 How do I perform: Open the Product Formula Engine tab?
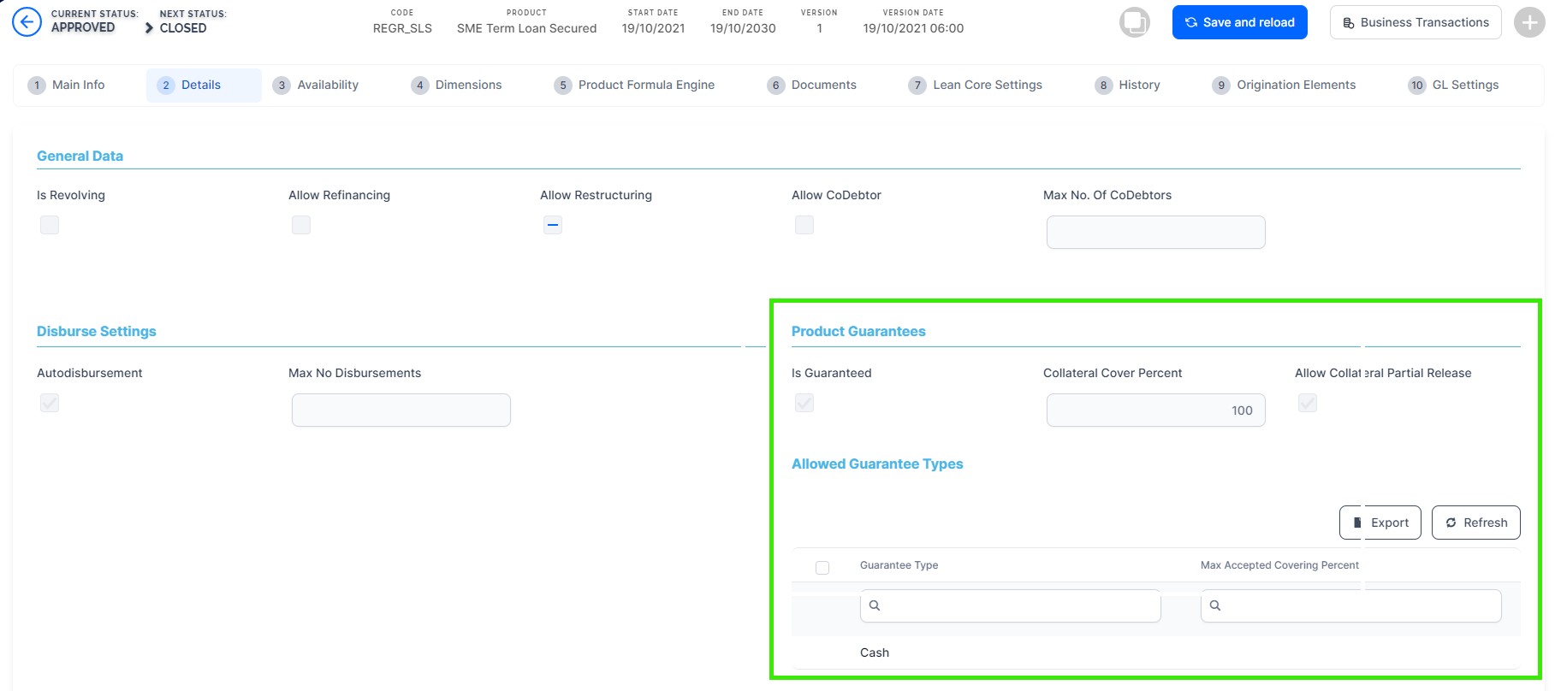point(634,85)
